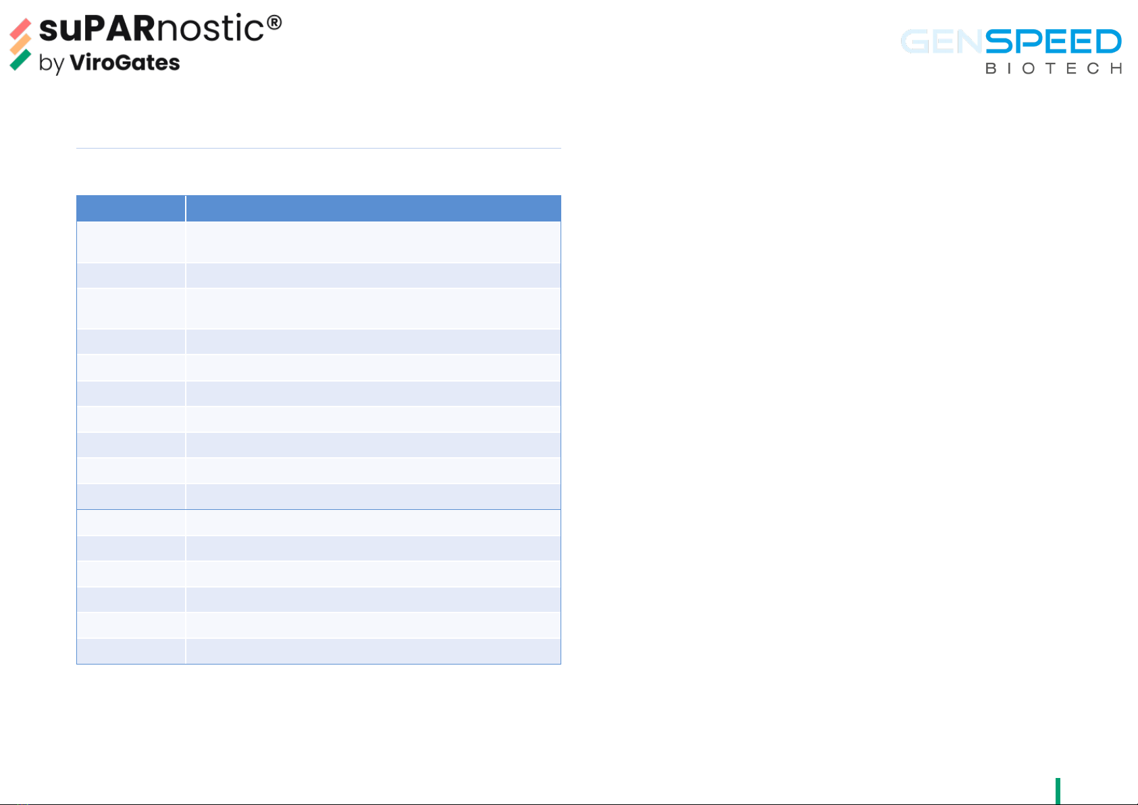Click the first tall row's wide cell
The image size is (1138, 805).
[373, 242]
